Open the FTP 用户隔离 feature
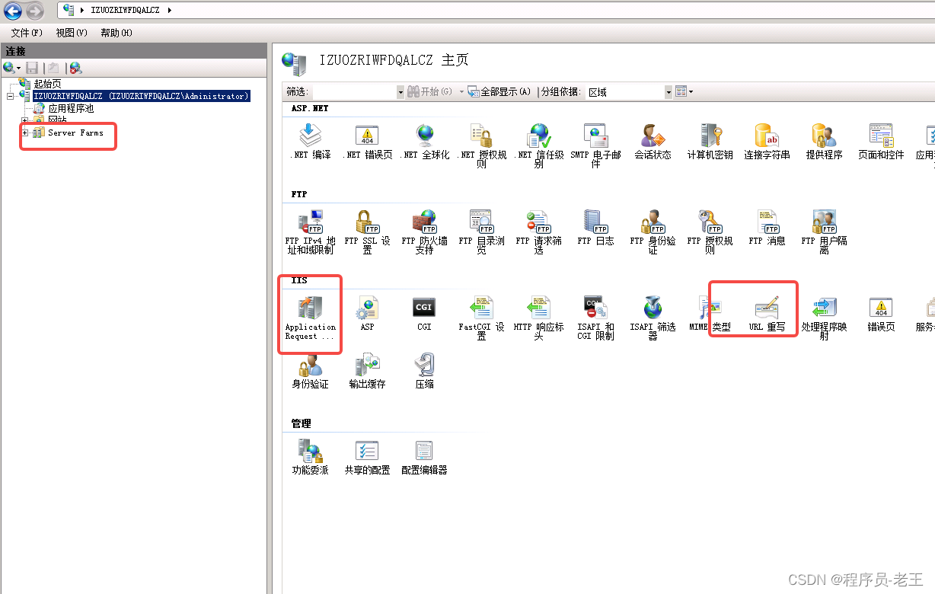Viewport: 935px width, 594px height. pyautogui.click(x=824, y=232)
